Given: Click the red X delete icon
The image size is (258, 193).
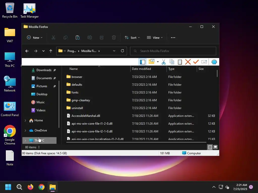Looking at the screenshot, I should click(x=188, y=62).
